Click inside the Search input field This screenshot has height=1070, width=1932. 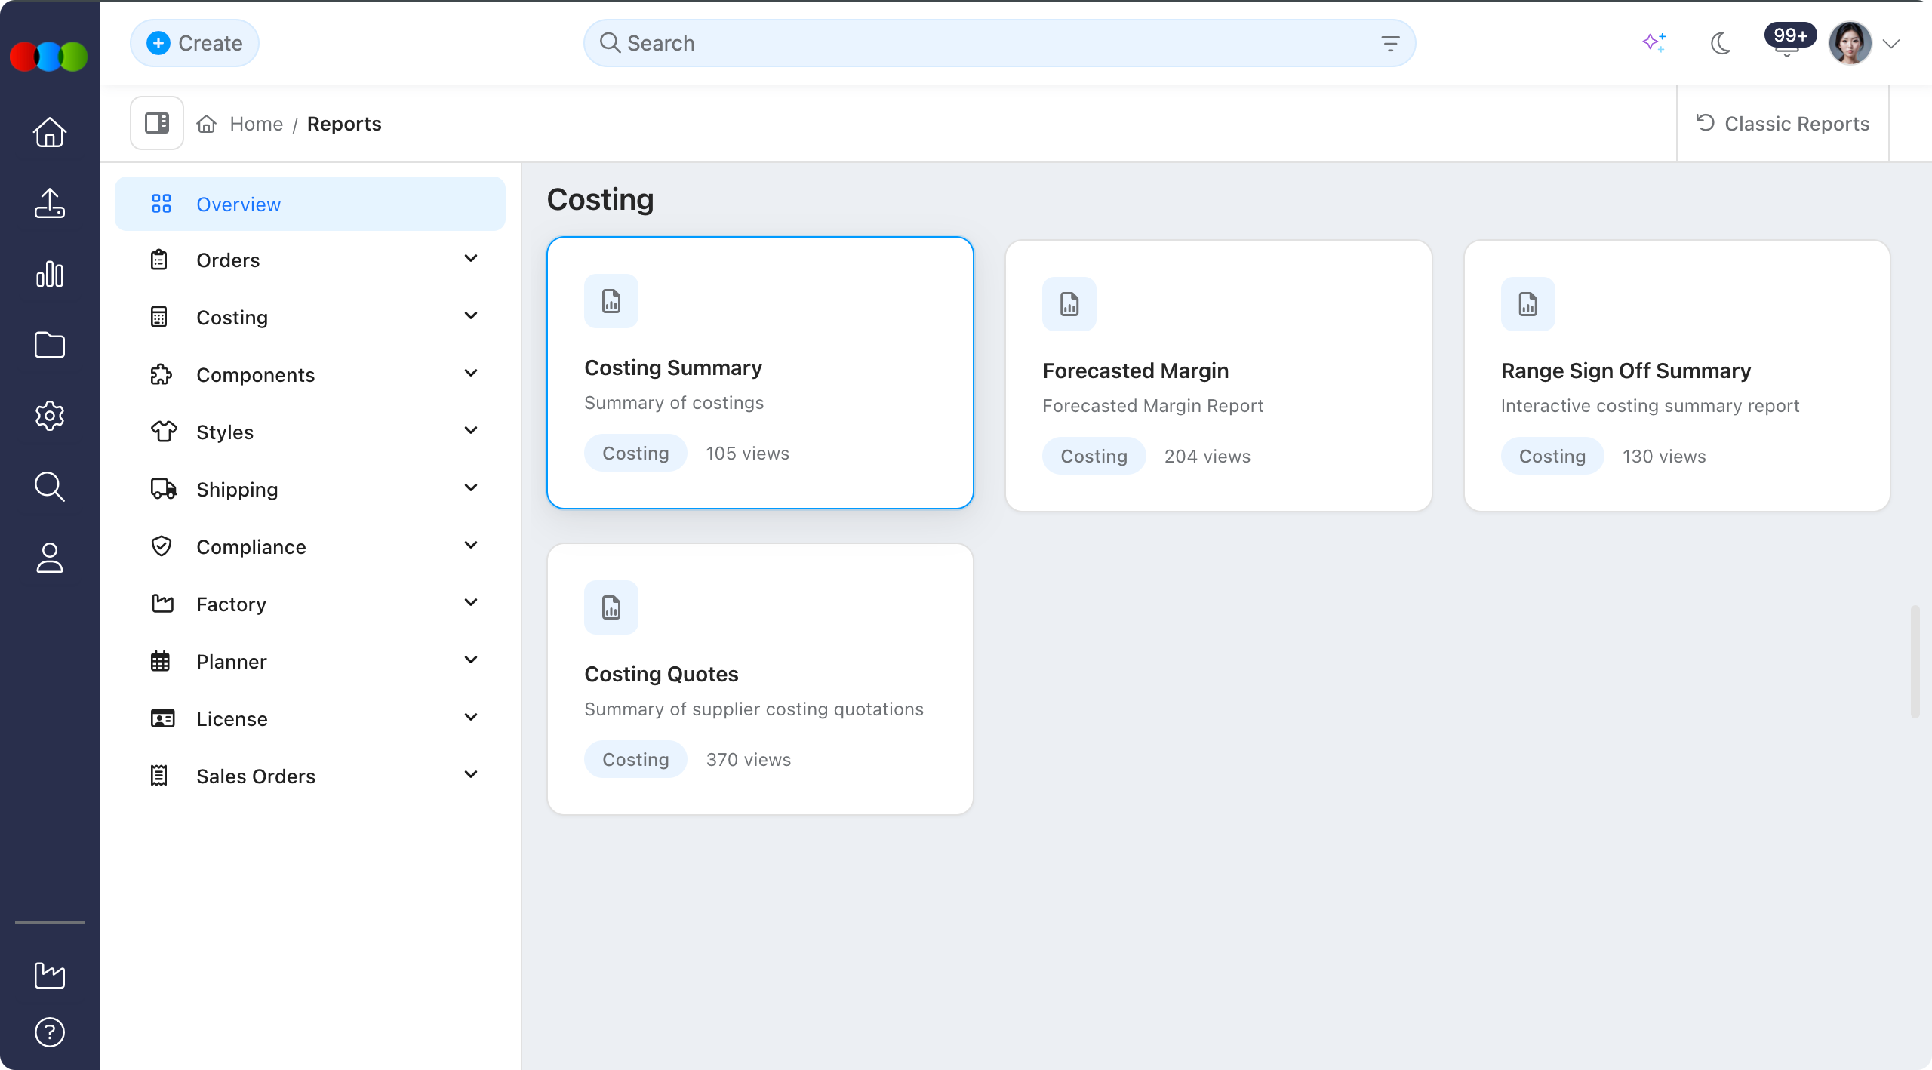pos(999,43)
